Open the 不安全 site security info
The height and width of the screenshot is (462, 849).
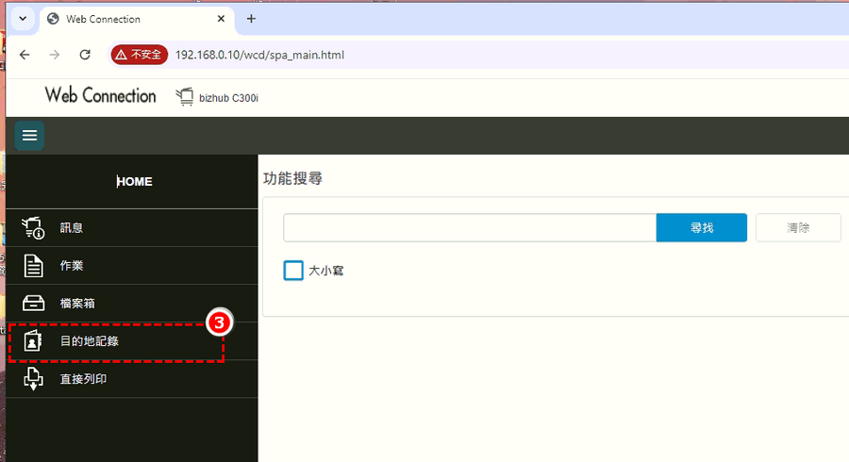pos(139,55)
